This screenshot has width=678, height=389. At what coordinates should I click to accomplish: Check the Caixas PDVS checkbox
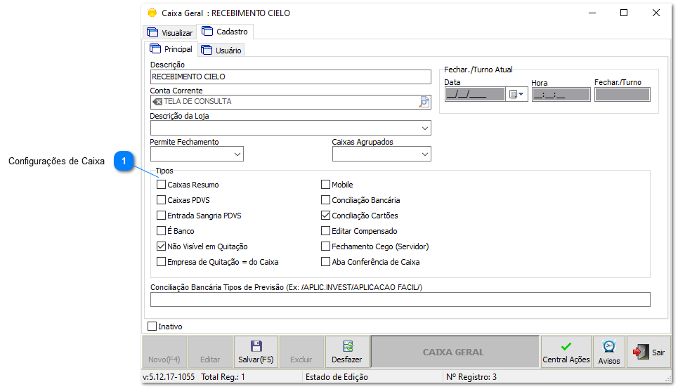162,200
